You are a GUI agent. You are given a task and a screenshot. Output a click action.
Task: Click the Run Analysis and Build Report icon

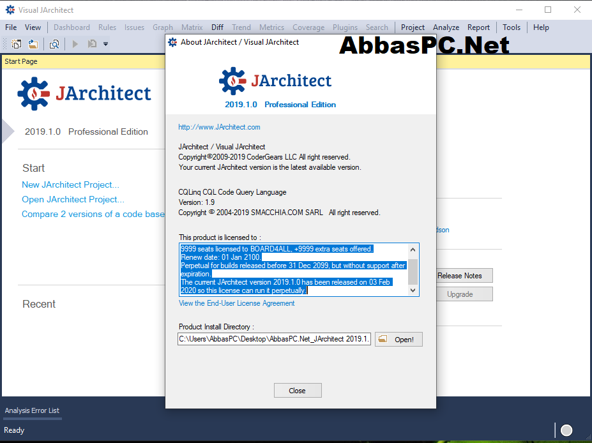pos(92,44)
